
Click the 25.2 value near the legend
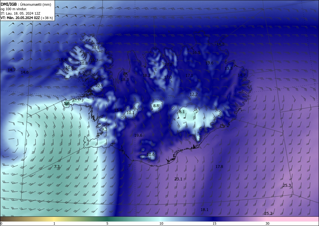point(268,214)
